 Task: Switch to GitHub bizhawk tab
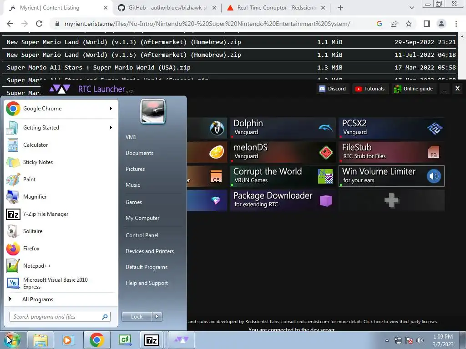[x=167, y=8]
